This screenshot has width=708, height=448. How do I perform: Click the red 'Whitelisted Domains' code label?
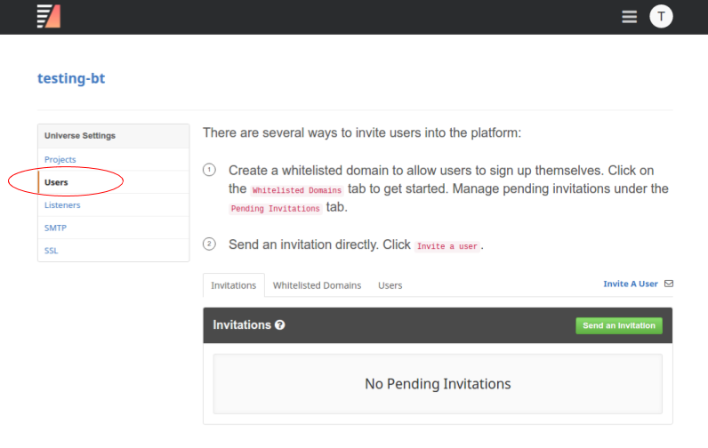pos(296,190)
